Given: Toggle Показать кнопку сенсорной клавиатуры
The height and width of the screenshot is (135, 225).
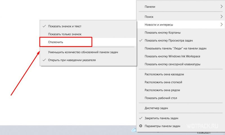Looking at the screenshot, I should pyautogui.click(x=181, y=64).
